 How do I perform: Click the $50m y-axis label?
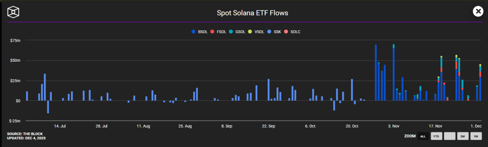pos(15,60)
